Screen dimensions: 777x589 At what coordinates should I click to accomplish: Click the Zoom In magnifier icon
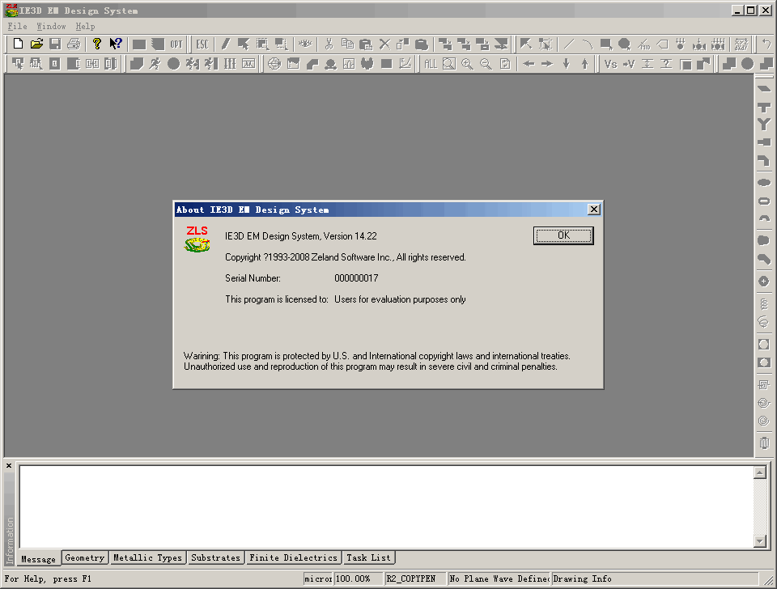(467, 64)
